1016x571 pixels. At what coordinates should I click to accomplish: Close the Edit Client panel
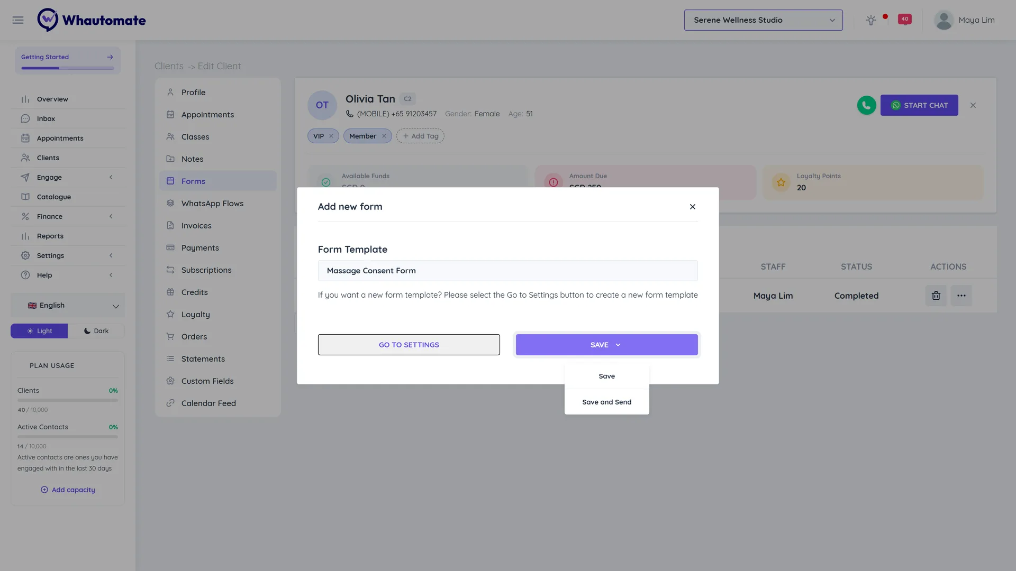[x=973, y=105]
